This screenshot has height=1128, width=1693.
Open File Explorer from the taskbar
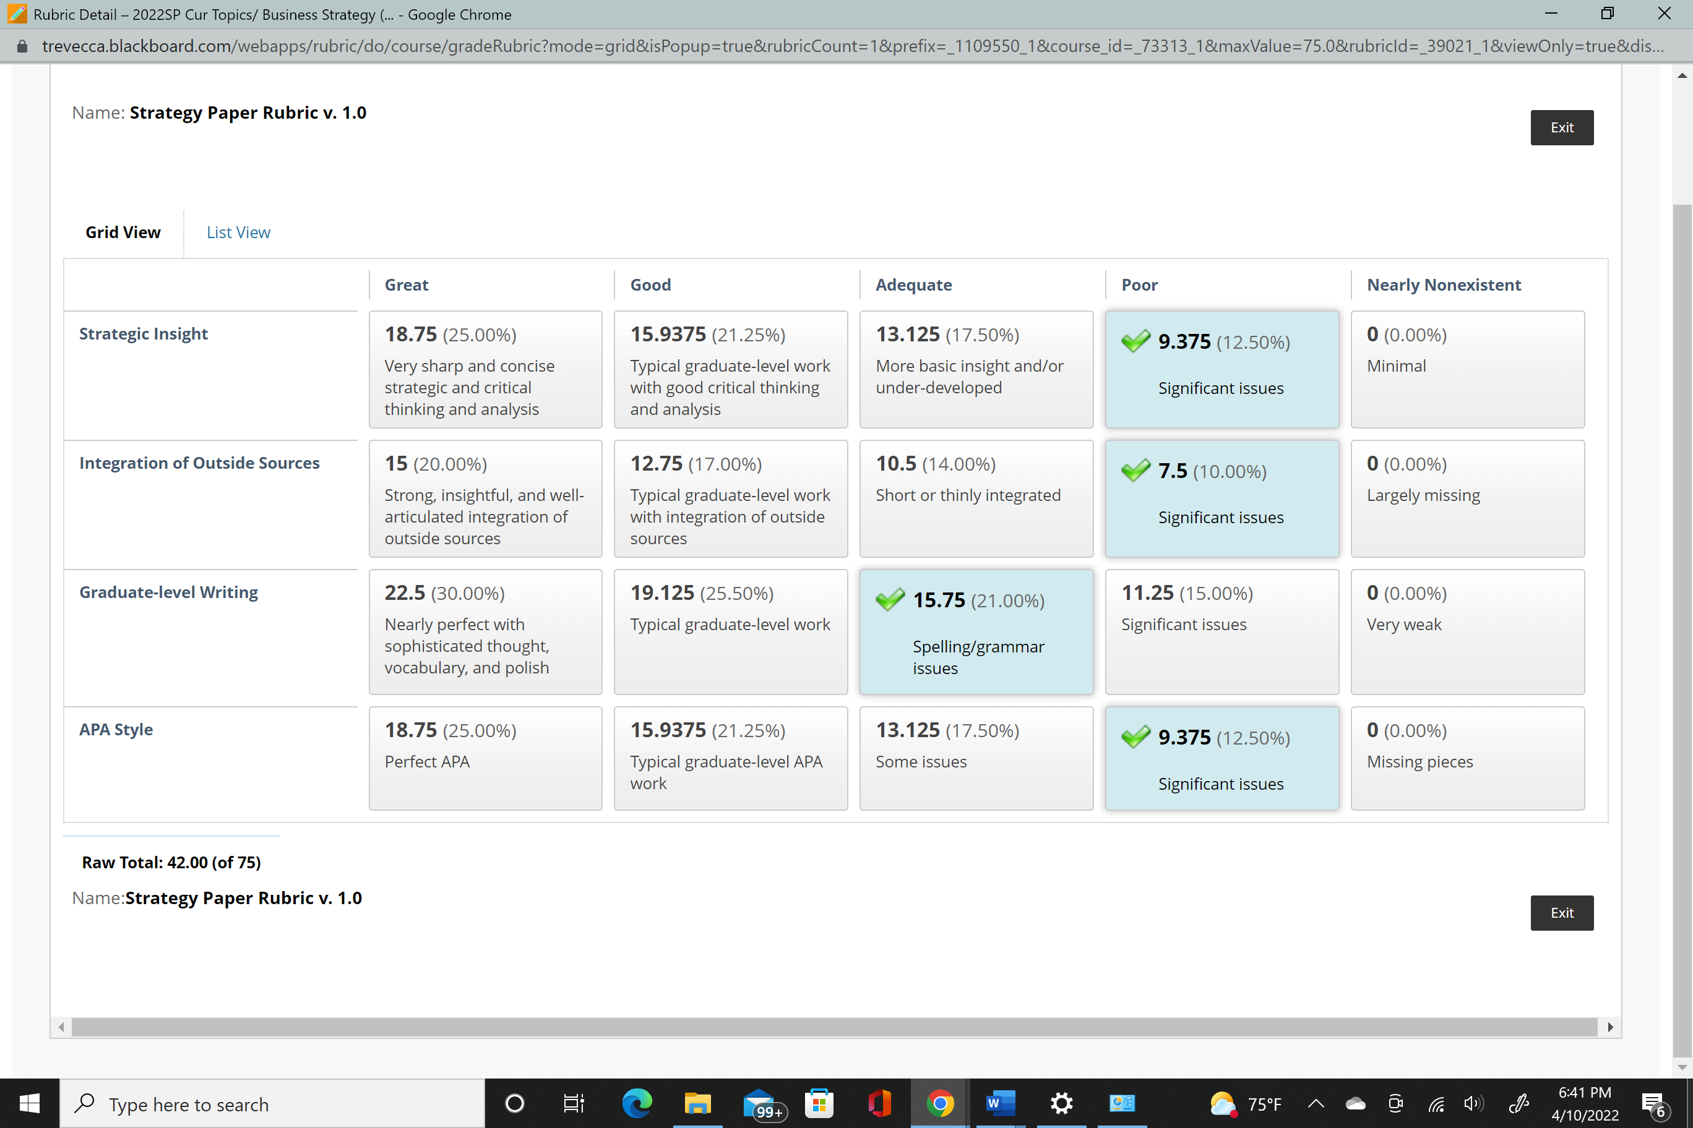697,1103
